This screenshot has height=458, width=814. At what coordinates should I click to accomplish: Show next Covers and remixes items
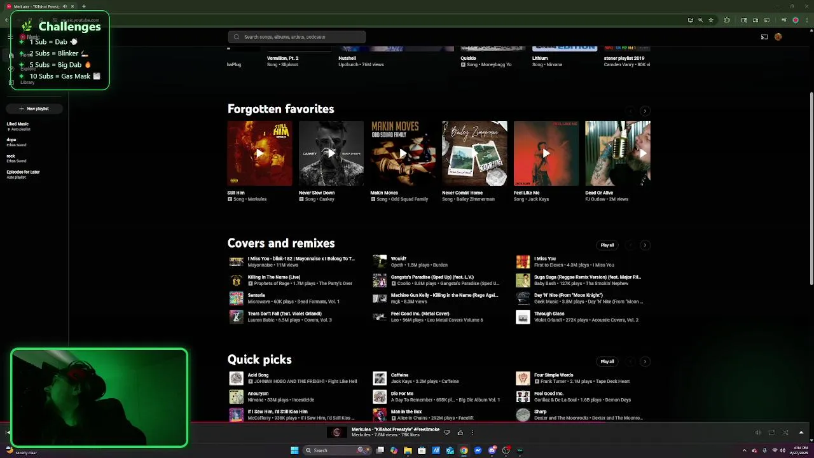[x=645, y=245]
